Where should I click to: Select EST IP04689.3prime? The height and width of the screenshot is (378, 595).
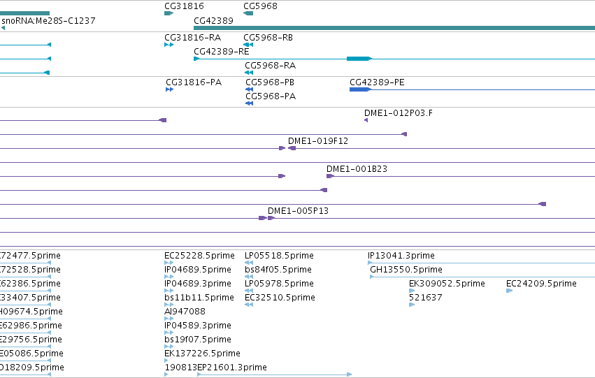coord(198,284)
